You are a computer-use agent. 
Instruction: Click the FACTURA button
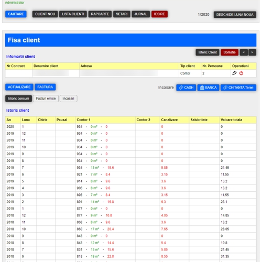45,87
